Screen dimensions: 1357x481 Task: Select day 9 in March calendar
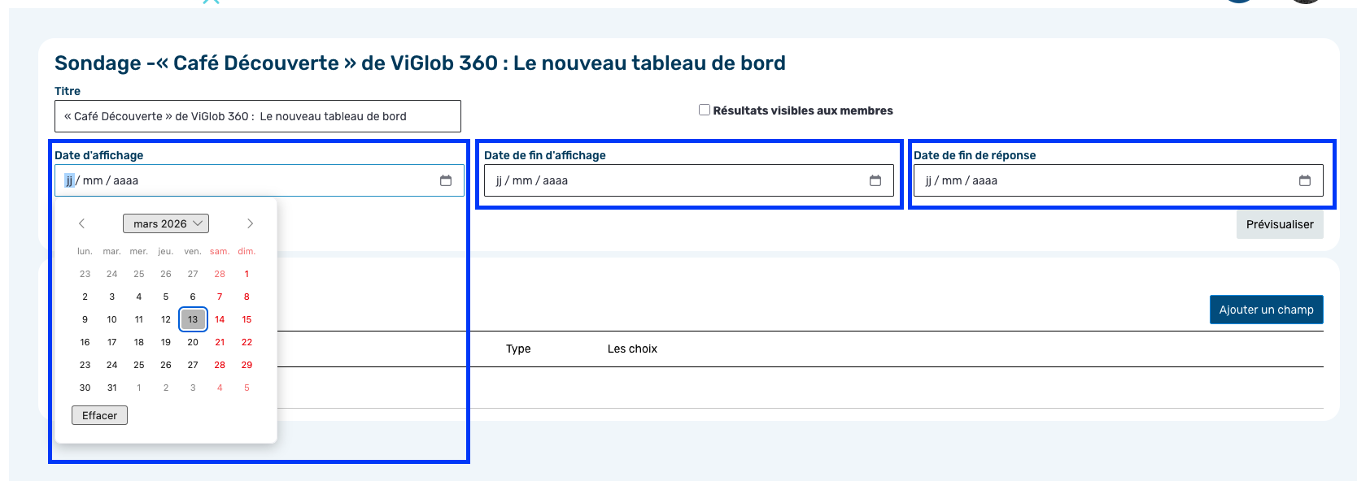point(85,319)
